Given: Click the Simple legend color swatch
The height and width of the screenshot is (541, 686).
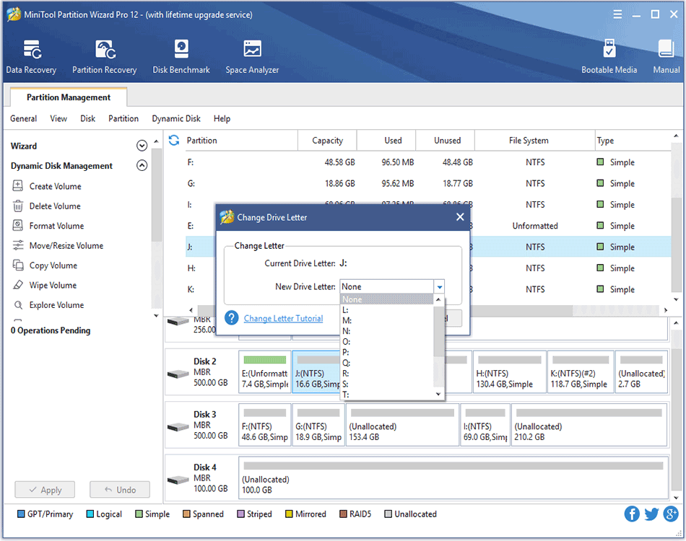Looking at the screenshot, I should pos(139,514).
